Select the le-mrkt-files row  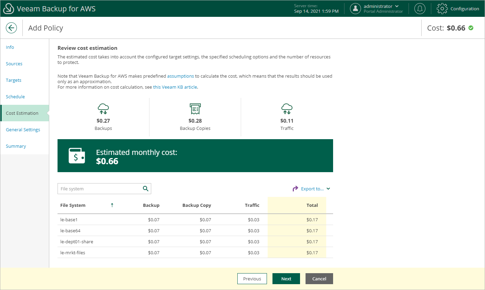195,253
